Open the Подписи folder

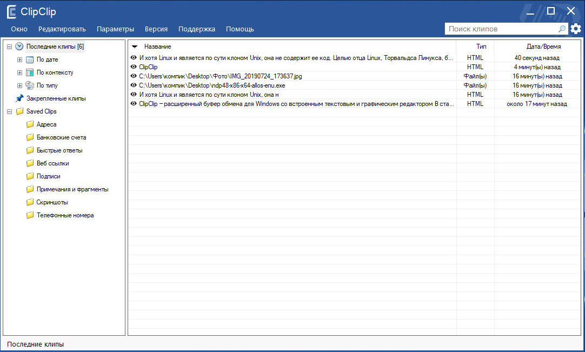49,176
